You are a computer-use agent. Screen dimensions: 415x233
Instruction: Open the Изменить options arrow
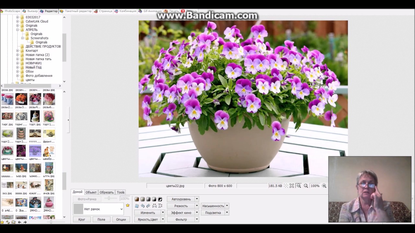pyautogui.click(x=163, y=213)
